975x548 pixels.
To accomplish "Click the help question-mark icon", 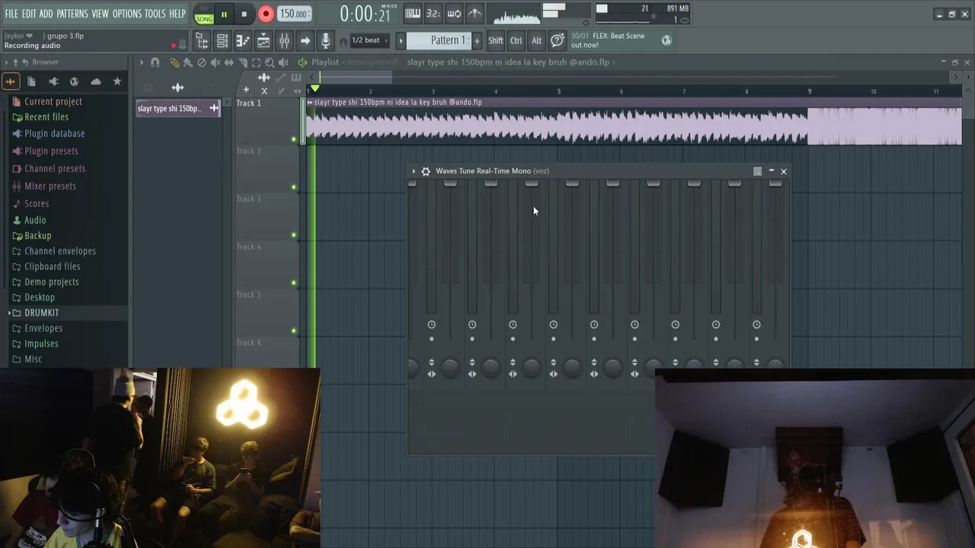I will point(558,40).
